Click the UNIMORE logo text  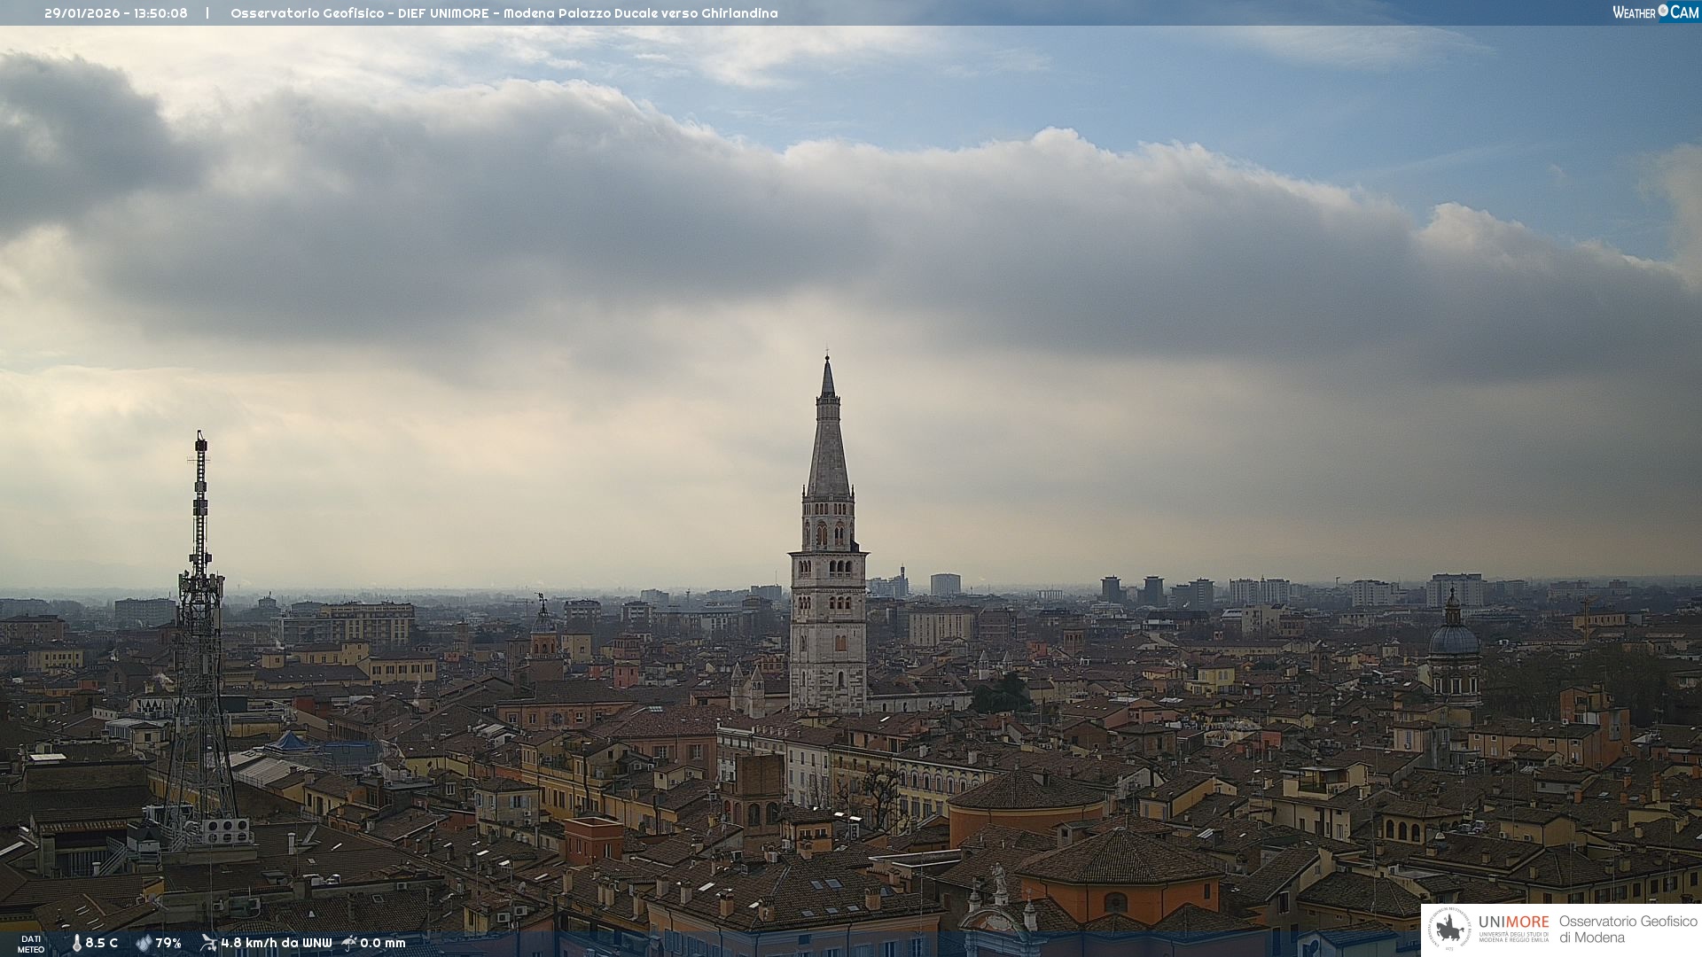point(1513,922)
